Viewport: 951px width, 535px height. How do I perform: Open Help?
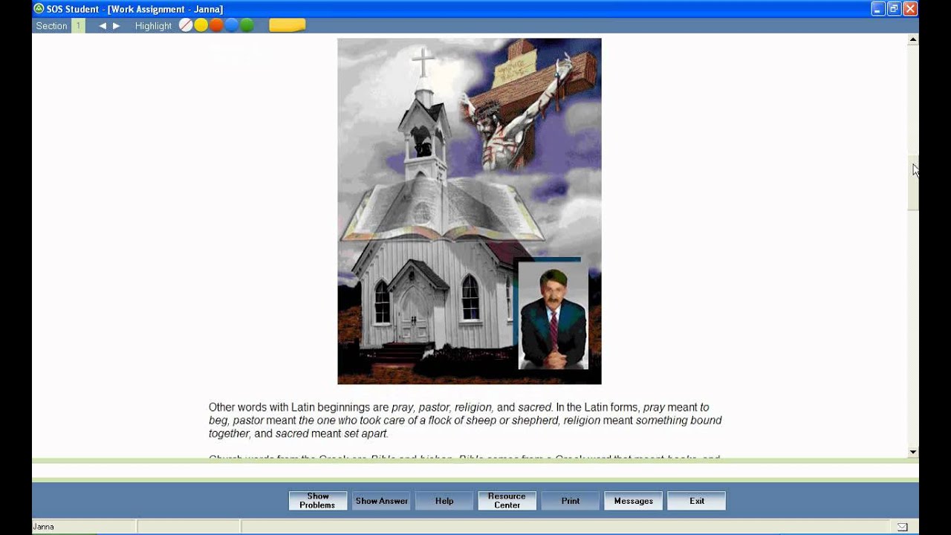[x=444, y=501]
